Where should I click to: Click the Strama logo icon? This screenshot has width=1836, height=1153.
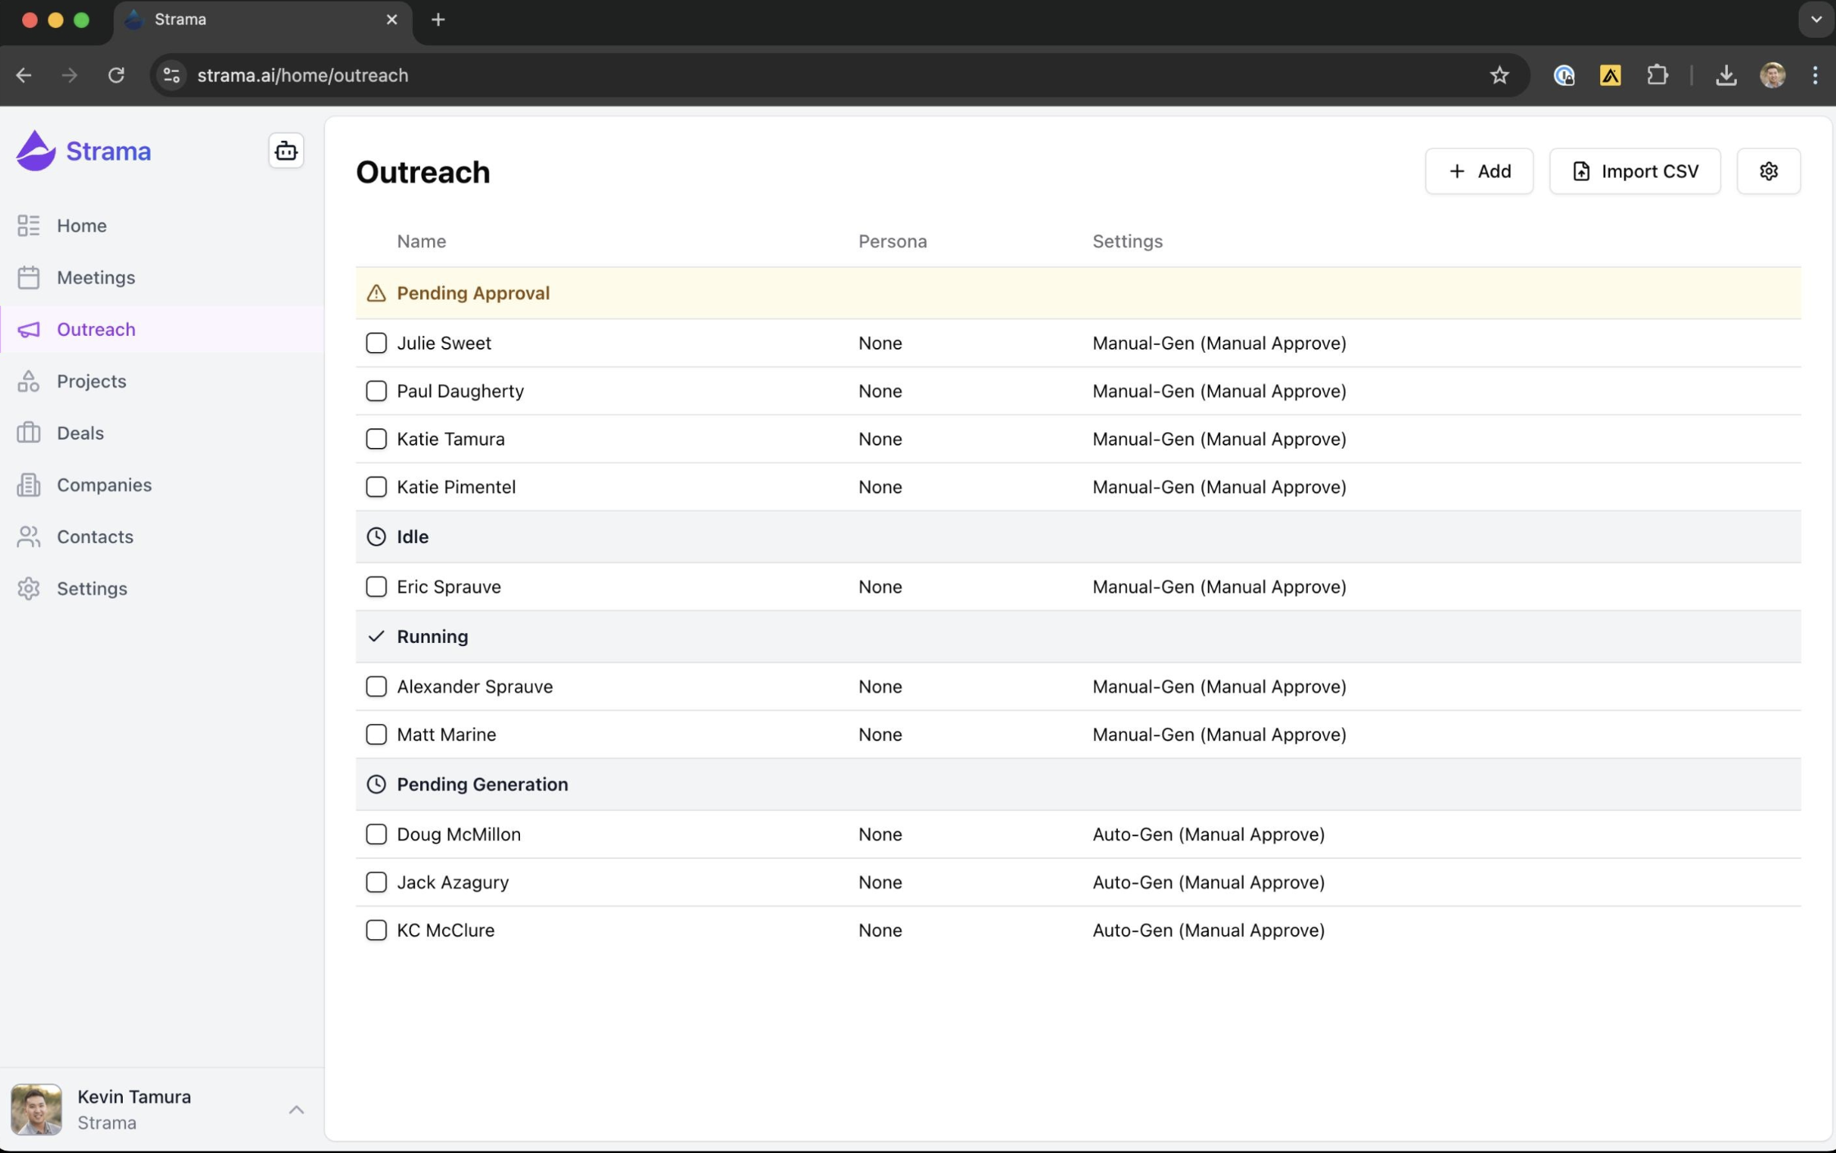pyautogui.click(x=36, y=151)
